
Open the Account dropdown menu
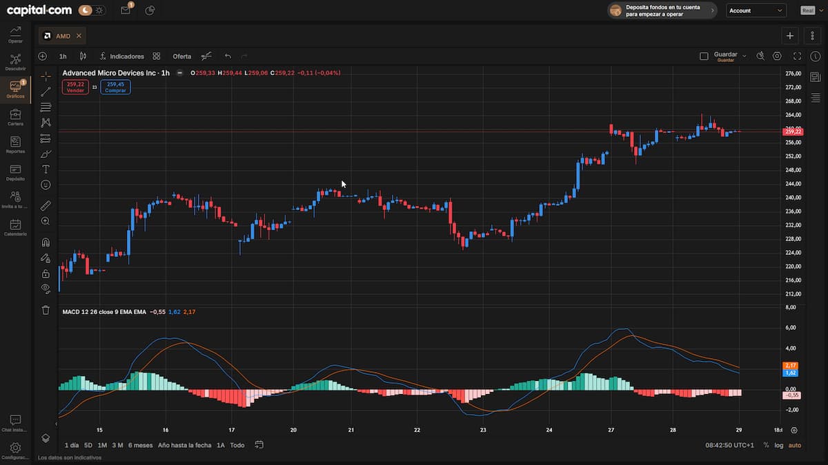click(x=756, y=10)
